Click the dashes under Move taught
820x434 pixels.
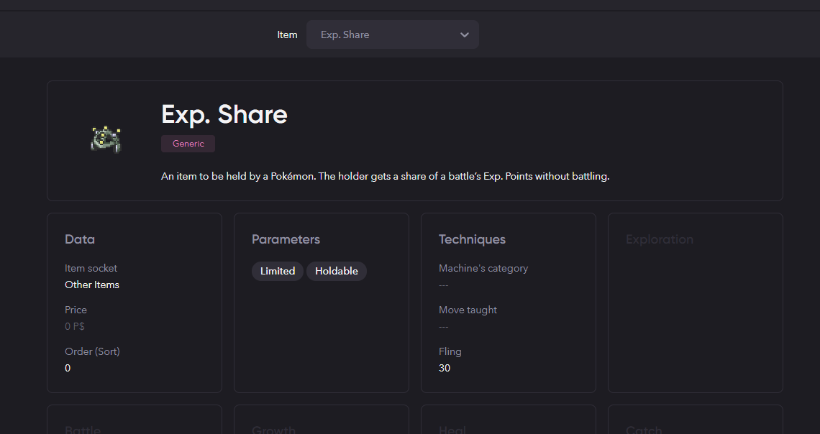(x=444, y=326)
